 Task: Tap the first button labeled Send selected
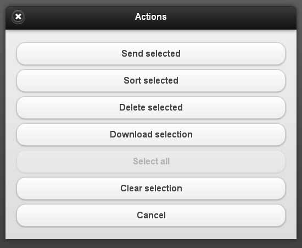pos(151,53)
